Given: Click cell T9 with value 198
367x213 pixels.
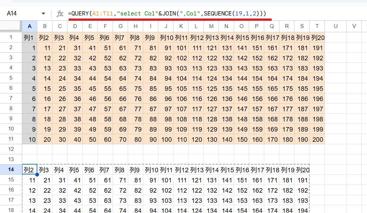Looking at the screenshot, I should pyautogui.click(x=317, y=119).
